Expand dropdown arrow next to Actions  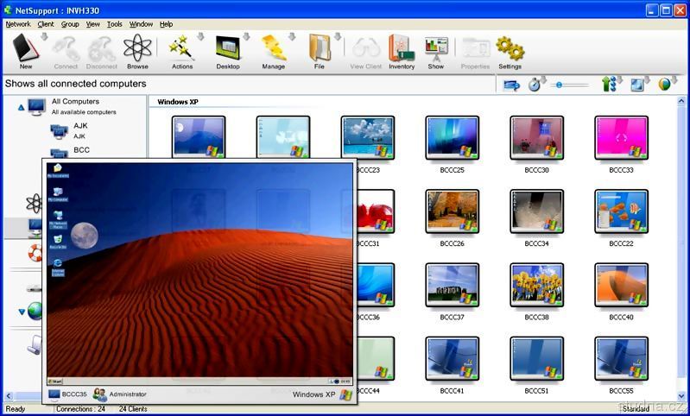pyautogui.click(x=200, y=37)
